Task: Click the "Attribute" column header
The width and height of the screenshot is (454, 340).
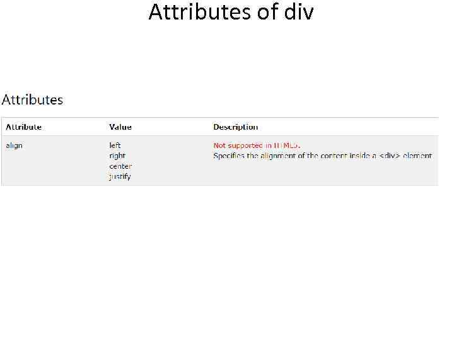Action: click(23, 127)
